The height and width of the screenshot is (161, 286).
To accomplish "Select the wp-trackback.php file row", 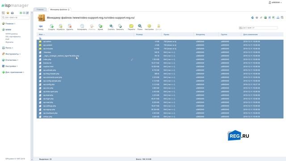I will pyautogui.click(x=160, y=113).
